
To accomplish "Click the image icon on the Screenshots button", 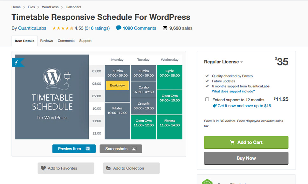I will click(x=134, y=149).
